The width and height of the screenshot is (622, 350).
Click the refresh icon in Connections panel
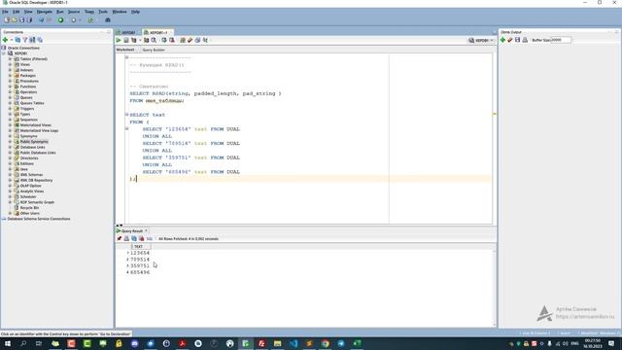pyautogui.click(x=17, y=40)
